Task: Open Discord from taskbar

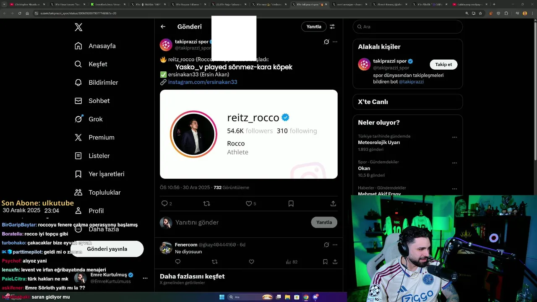Action: click(x=315, y=297)
